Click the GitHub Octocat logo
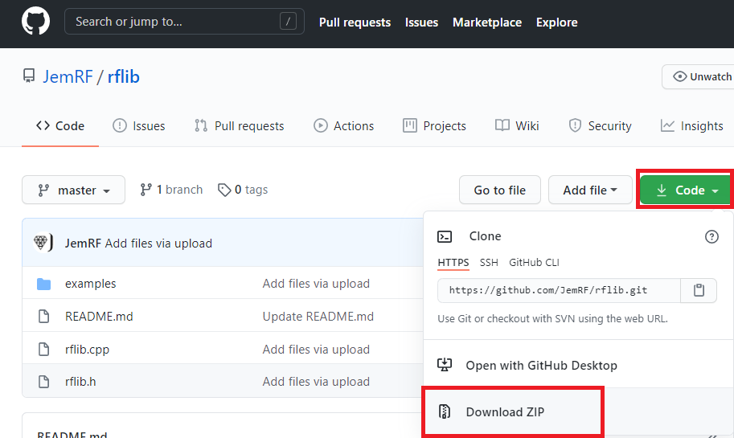This screenshot has height=438, width=734. pos(35,21)
